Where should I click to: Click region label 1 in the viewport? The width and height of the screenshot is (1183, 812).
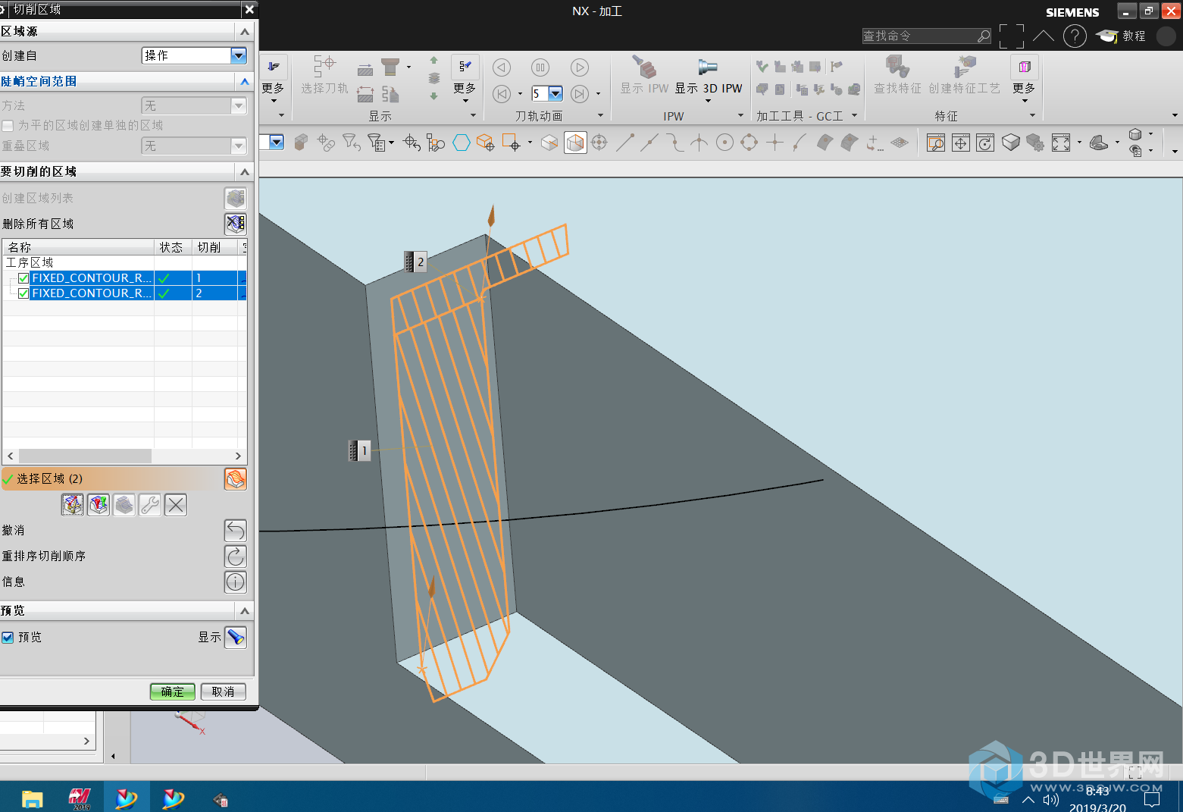click(359, 450)
